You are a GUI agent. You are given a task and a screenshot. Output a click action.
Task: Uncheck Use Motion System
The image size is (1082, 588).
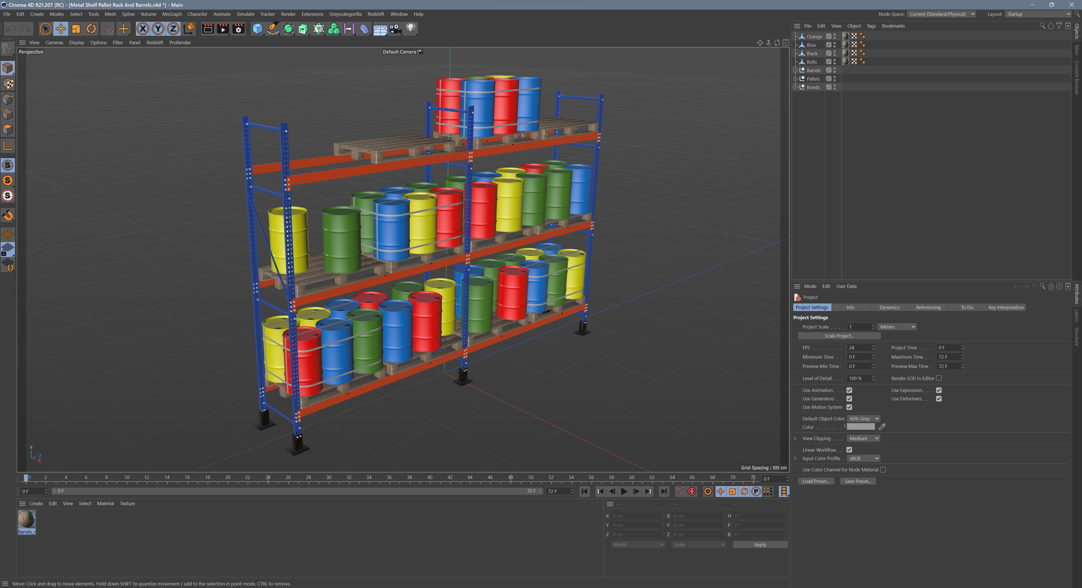click(x=849, y=407)
